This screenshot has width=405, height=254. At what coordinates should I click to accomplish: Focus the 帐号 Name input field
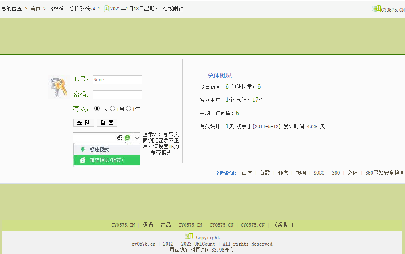118,80
